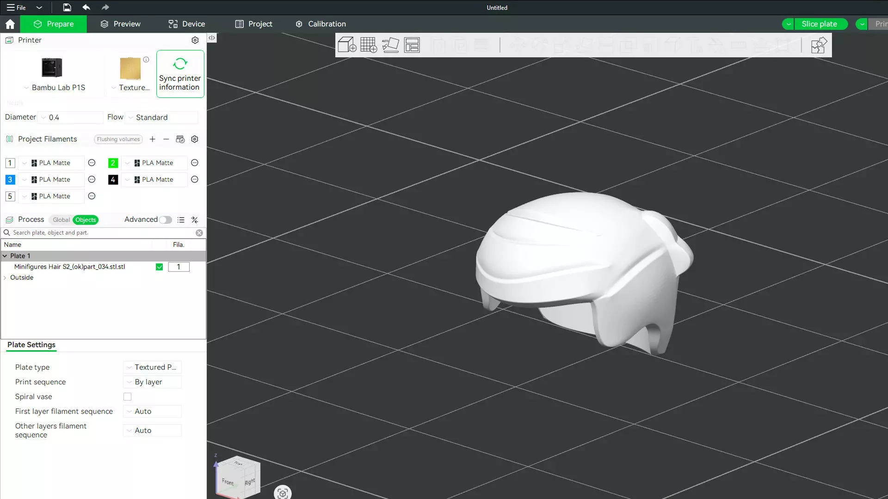Image resolution: width=888 pixels, height=499 pixels.
Task: Open the Plate type dropdown
Action: coord(153,367)
